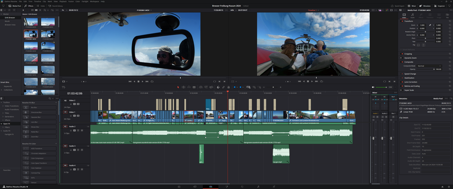The image size is (453, 189).
Task: Adjust the timeline zoom slider
Action: click(273, 87)
